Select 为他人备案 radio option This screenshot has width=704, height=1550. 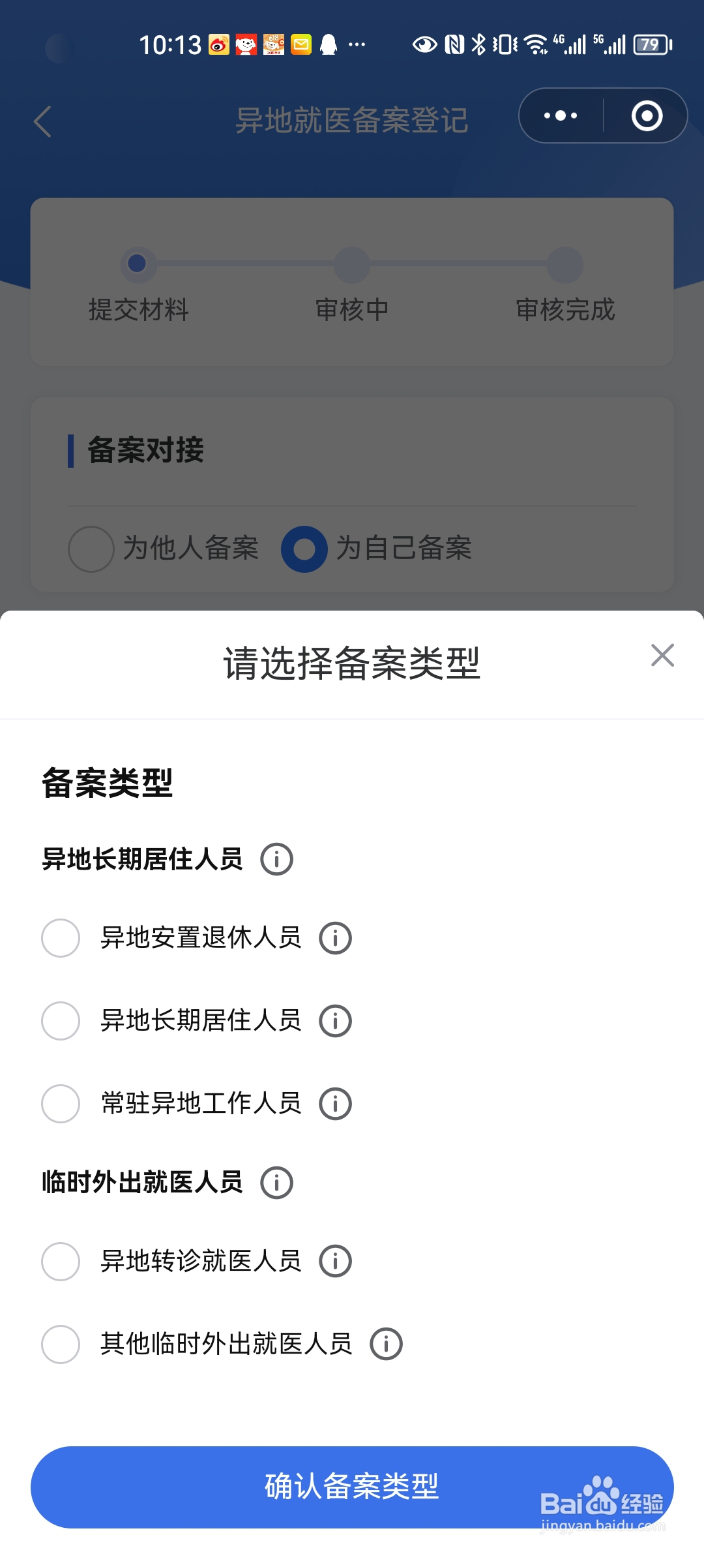coord(91,549)
